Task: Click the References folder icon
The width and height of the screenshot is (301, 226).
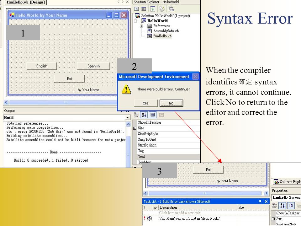Action: pyautogui.click(x=150, y=26)
